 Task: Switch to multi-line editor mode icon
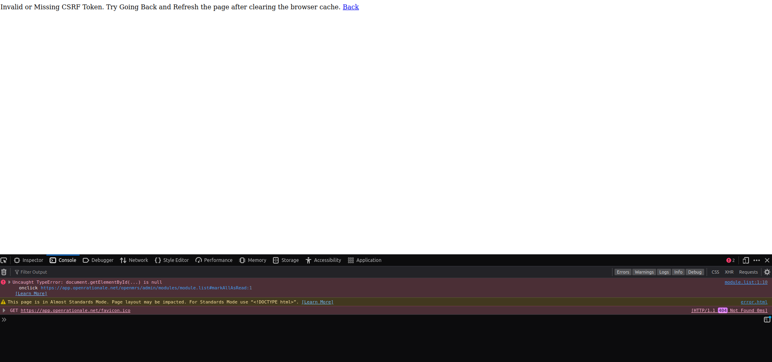click(x=767, y=320)
